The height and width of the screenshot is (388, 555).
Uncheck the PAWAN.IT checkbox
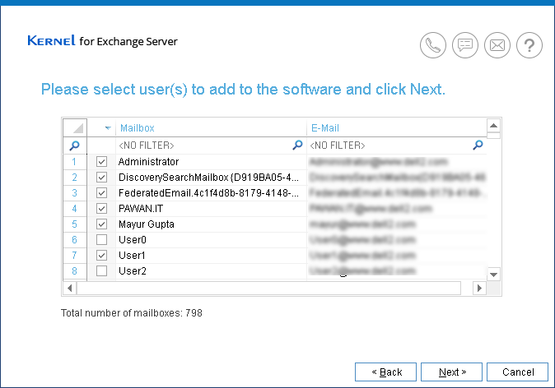click(x=101, y=209)
